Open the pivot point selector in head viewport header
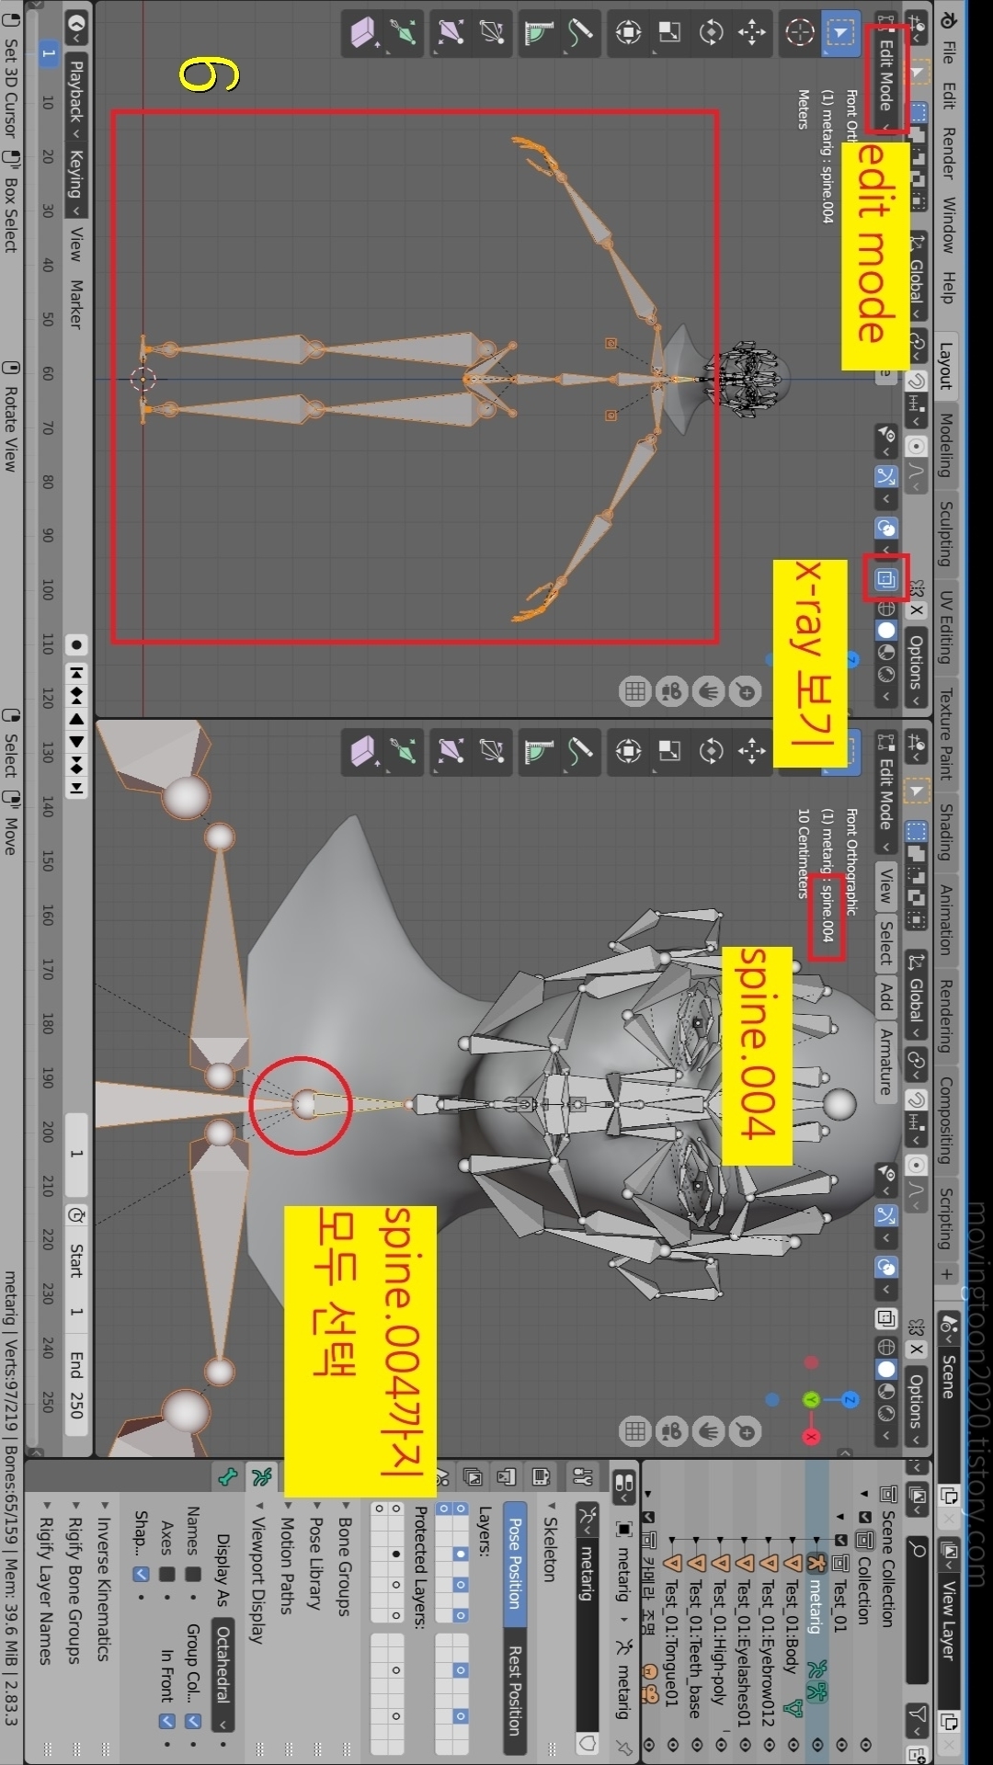This screenshot has height=1765, width=993. (917, 1063)
